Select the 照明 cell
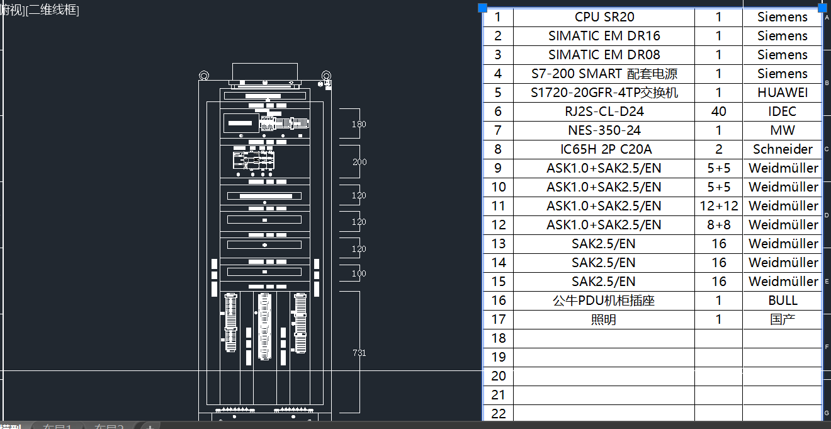 point(604,319)
